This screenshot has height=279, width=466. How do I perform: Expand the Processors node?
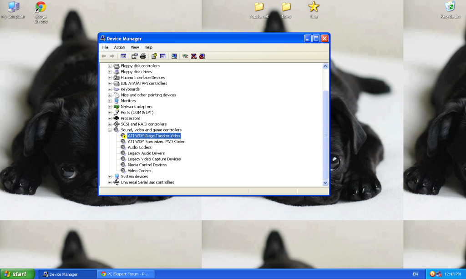click(x=110, y=118)
